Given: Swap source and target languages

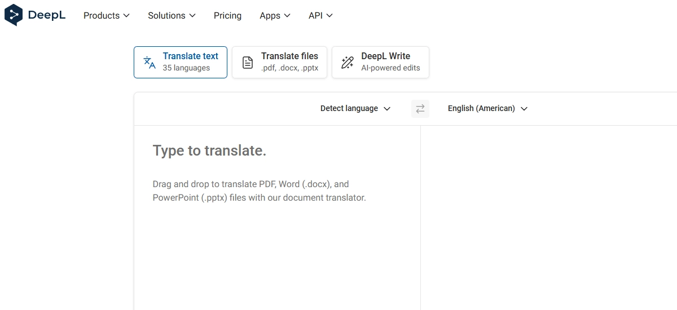Looking at the screenshot, I should (x=420, y=109).
